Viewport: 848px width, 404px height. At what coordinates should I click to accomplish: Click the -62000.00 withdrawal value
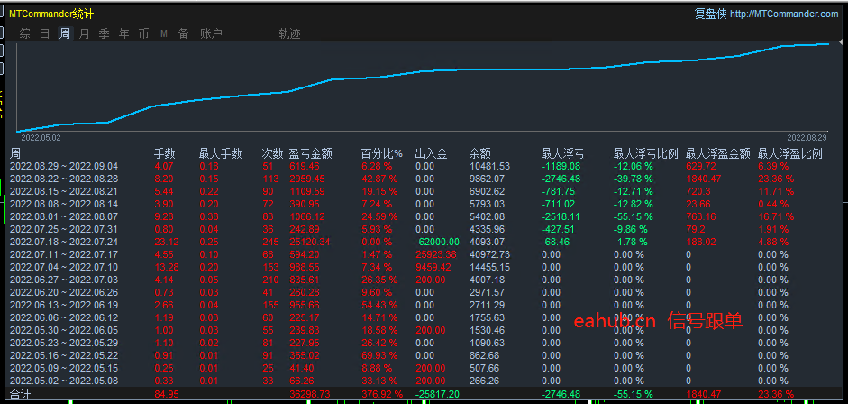(x=437, y=242)
